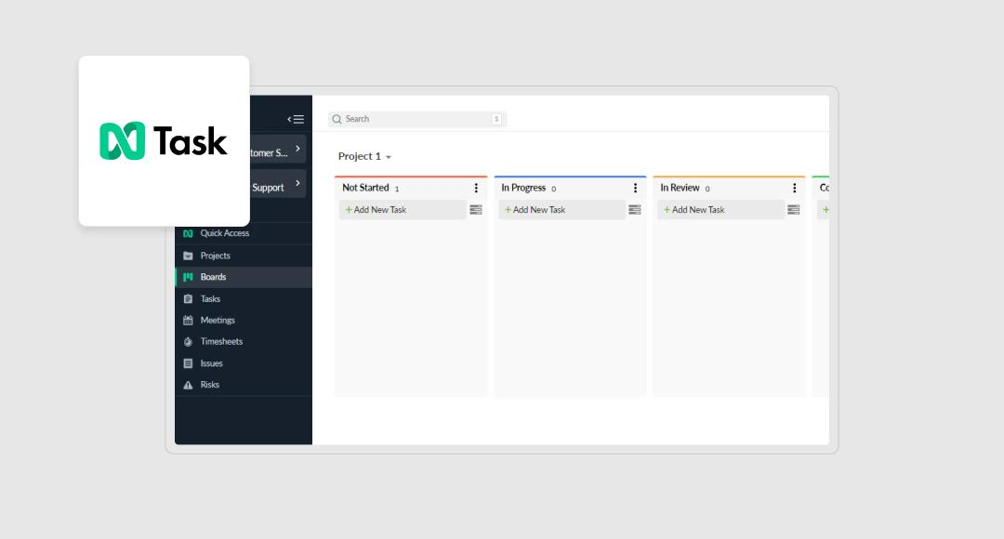Image resolution: width=1004 pixels, height=539 pixels.
Task: Select the Meetings calendar icon
Action: tap(188, 320)
